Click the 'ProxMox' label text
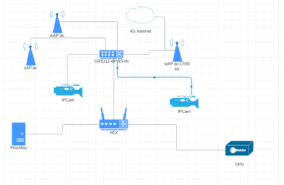Viewport: 284px width, 185px height. [19, 148]
